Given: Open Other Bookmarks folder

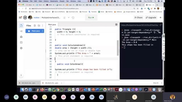Looking at the screenshot, I should [x=156, y=12].
